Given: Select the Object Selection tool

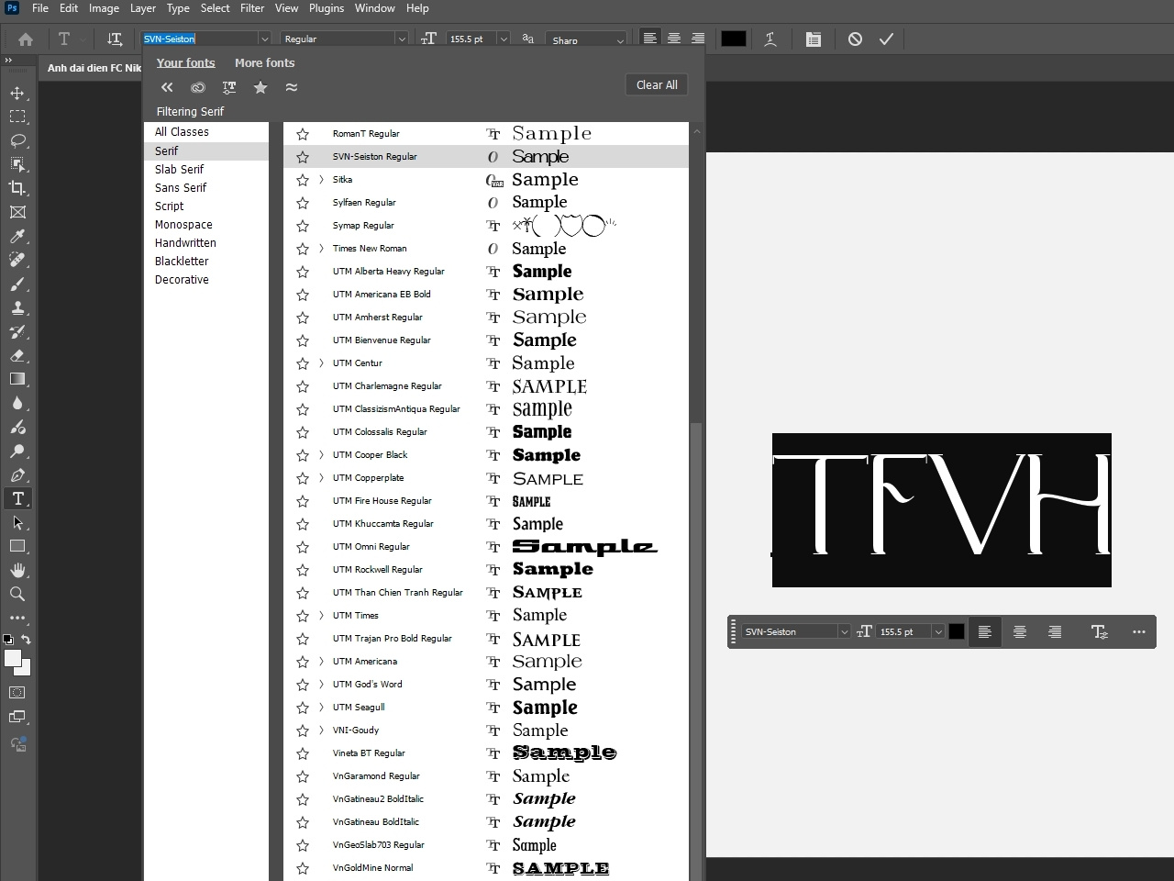Looking at the screenshot, I should click(x=17, y=164).
